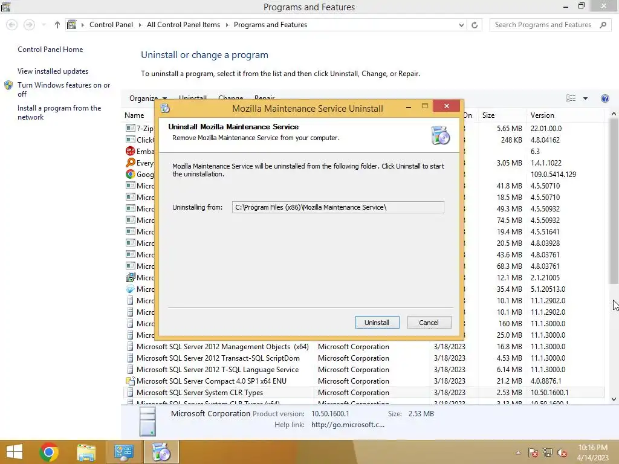
Task: Click the Control Panel address bar icon
Action: point(71,24)
